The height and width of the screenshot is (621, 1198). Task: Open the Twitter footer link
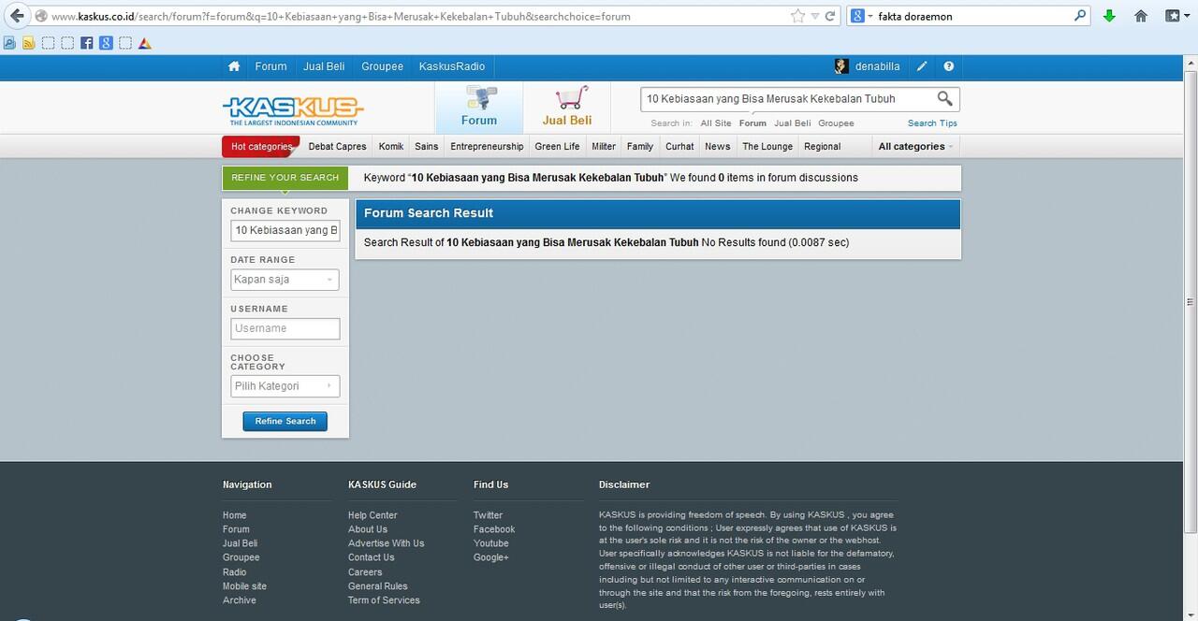click(488, 515)
